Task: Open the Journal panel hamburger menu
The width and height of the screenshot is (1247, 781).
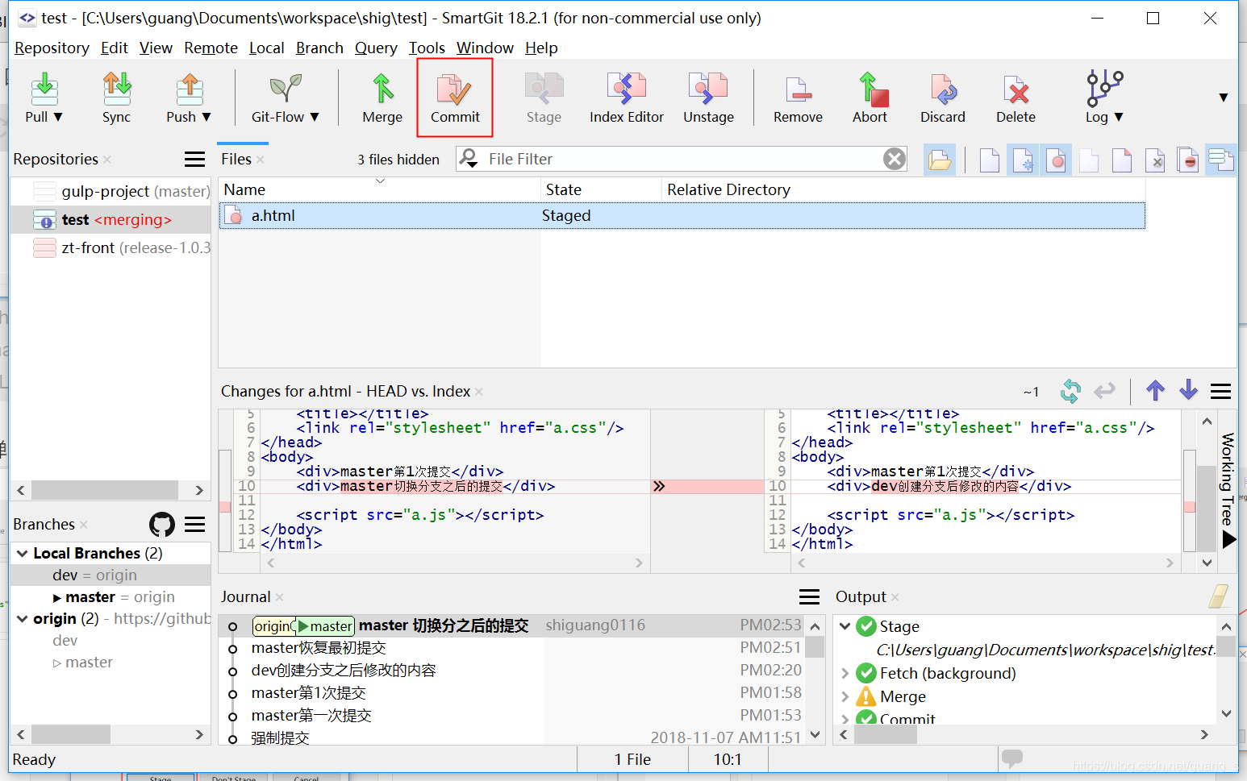Action: click(x=809, y=596)
